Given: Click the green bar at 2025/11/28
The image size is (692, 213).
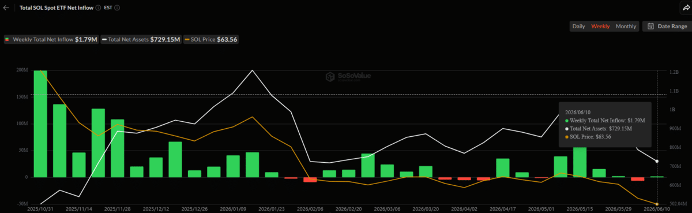Looking at the screenshot, I should (118, 148).
